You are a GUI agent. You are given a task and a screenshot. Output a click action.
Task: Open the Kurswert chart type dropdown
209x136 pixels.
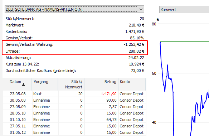pos(184,10)
